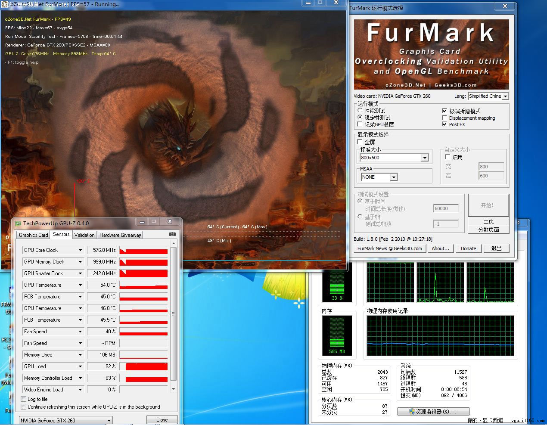Select 基于帧 frame-based radio button
Image resolution: width=547 pixels, height=425 pixels.
[x=360, y=217]
